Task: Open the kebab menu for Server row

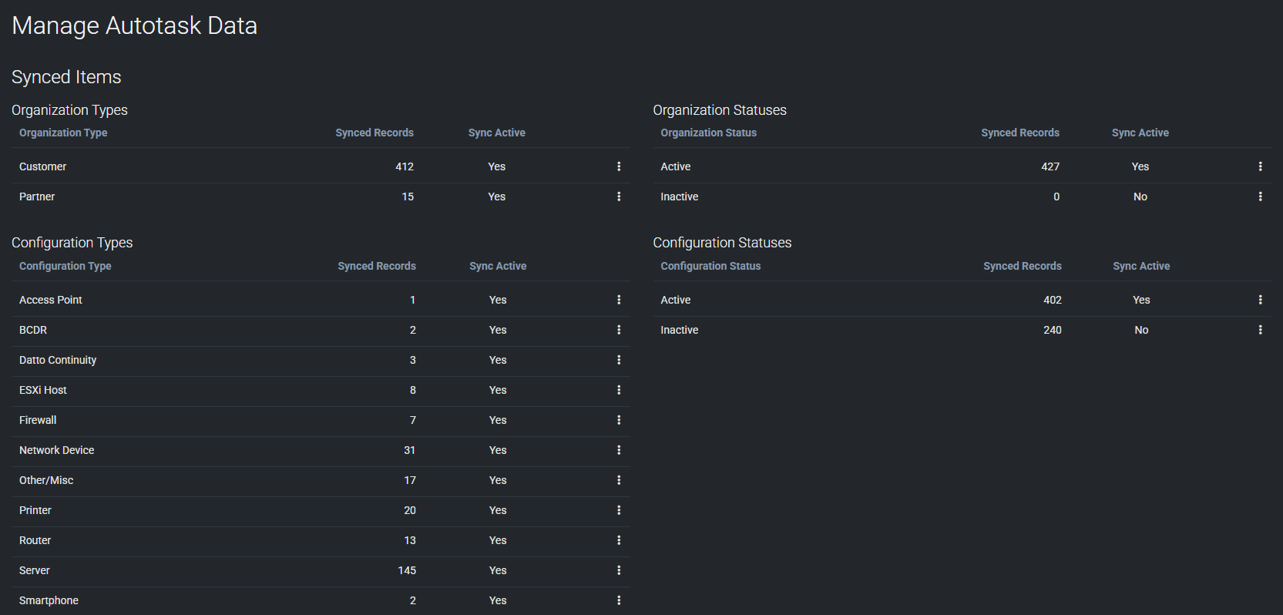Action: point(619,570)
